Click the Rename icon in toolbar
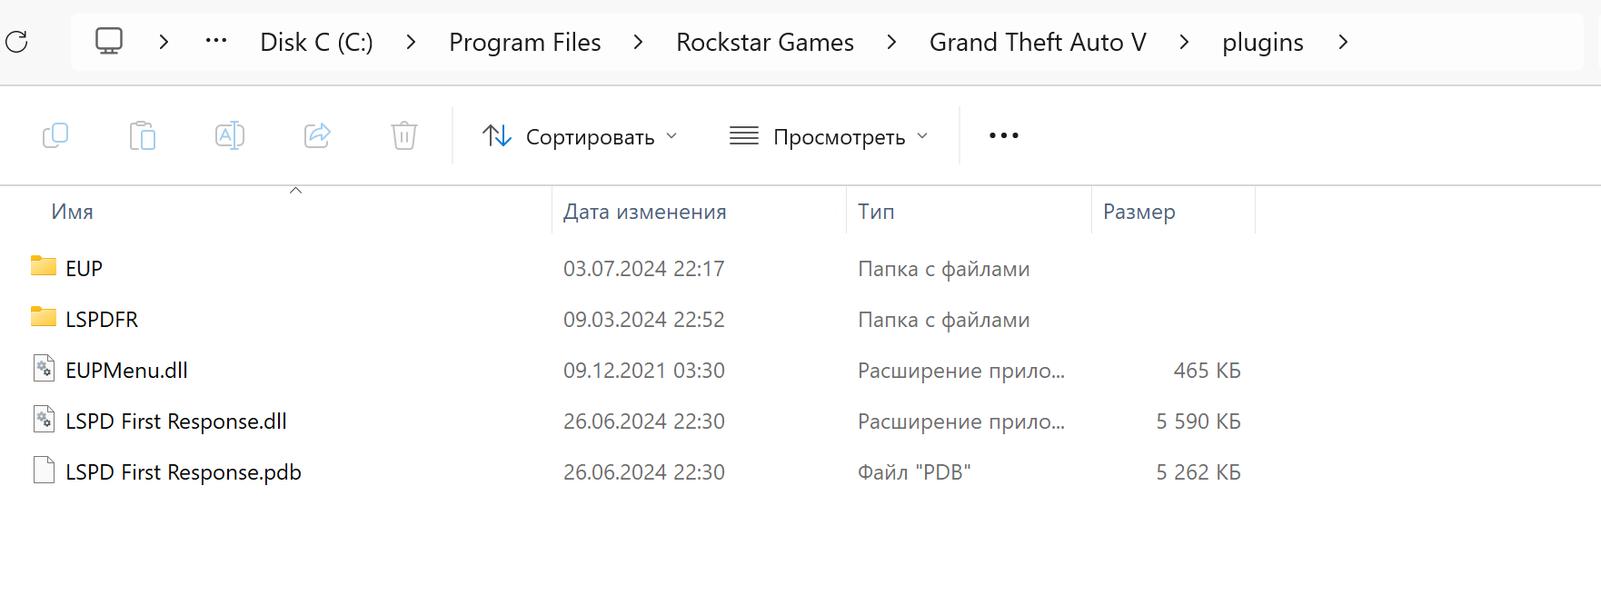The height and width of the screenshot is (605, 1601). (230, 135)
